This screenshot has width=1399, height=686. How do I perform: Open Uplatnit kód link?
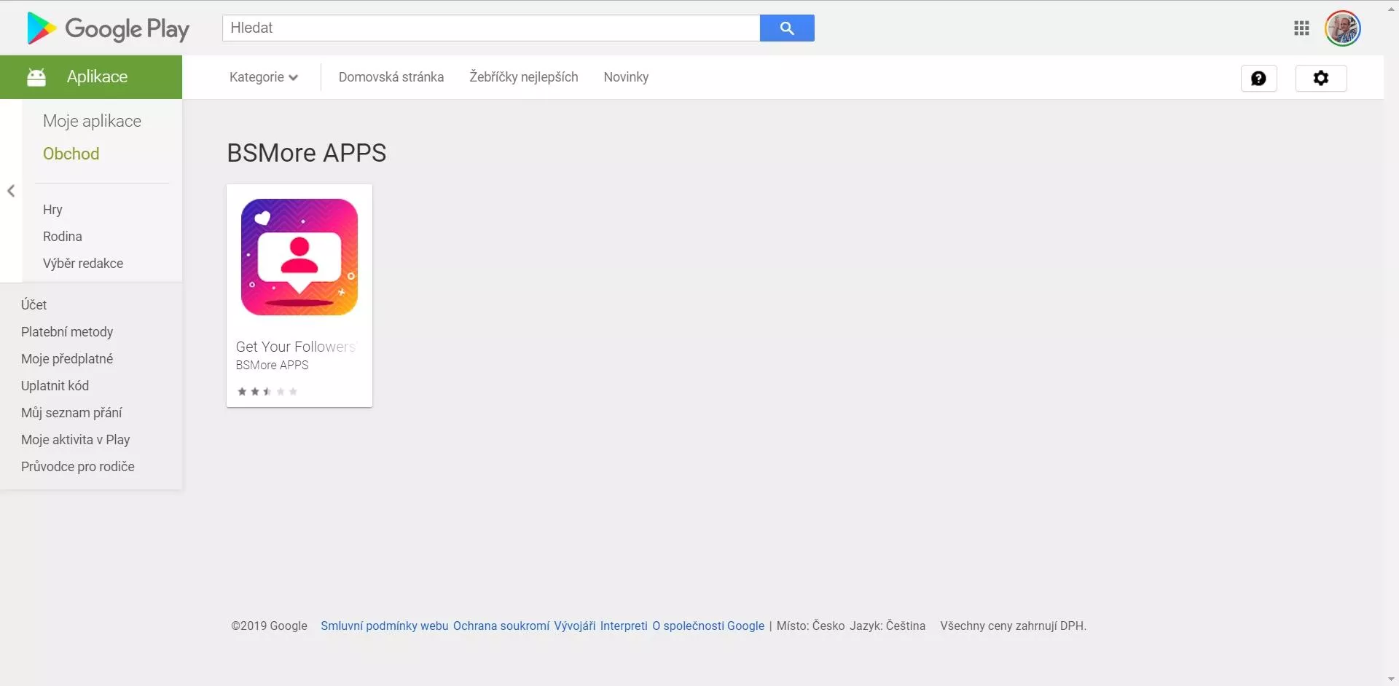click(x=55, y=386)
